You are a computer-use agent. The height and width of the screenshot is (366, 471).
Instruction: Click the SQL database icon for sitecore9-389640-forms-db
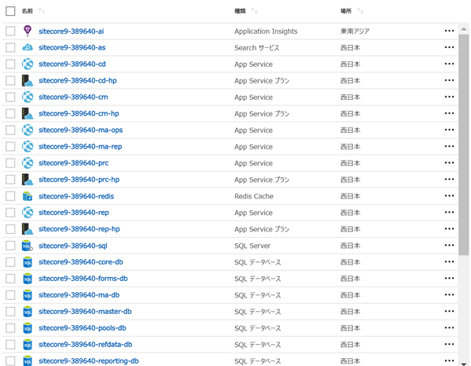point(28,279)
